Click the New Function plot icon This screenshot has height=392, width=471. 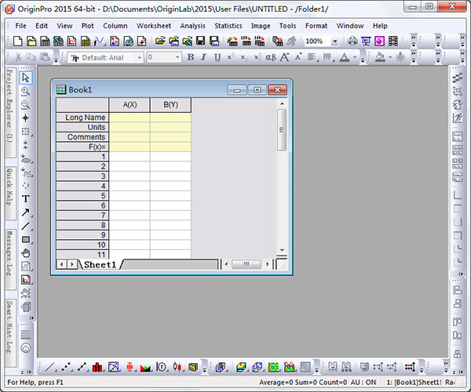coord(99,41)
